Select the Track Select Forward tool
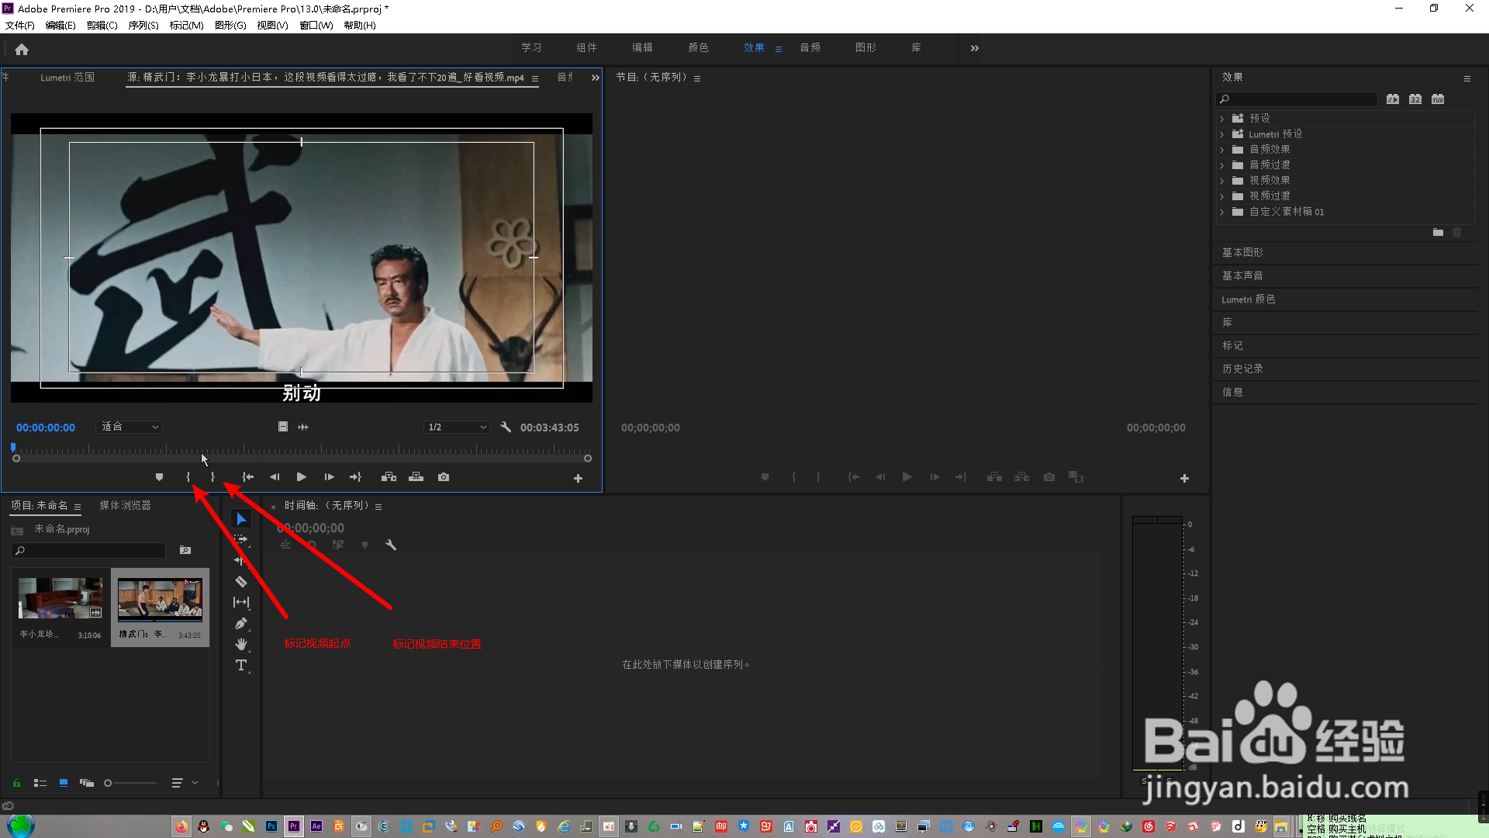The width and height of the screenshot is (1489, 838). click(241, 539)
